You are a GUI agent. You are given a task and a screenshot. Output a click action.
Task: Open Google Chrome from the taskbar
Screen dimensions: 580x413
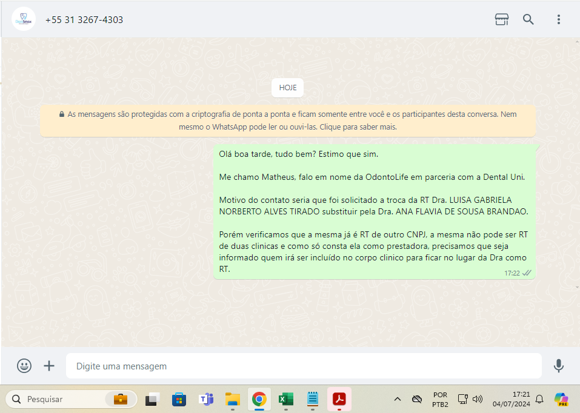[x=259, y=399]
